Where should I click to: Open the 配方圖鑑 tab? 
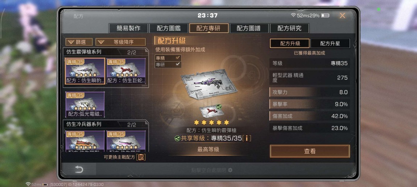click(169, 28)
